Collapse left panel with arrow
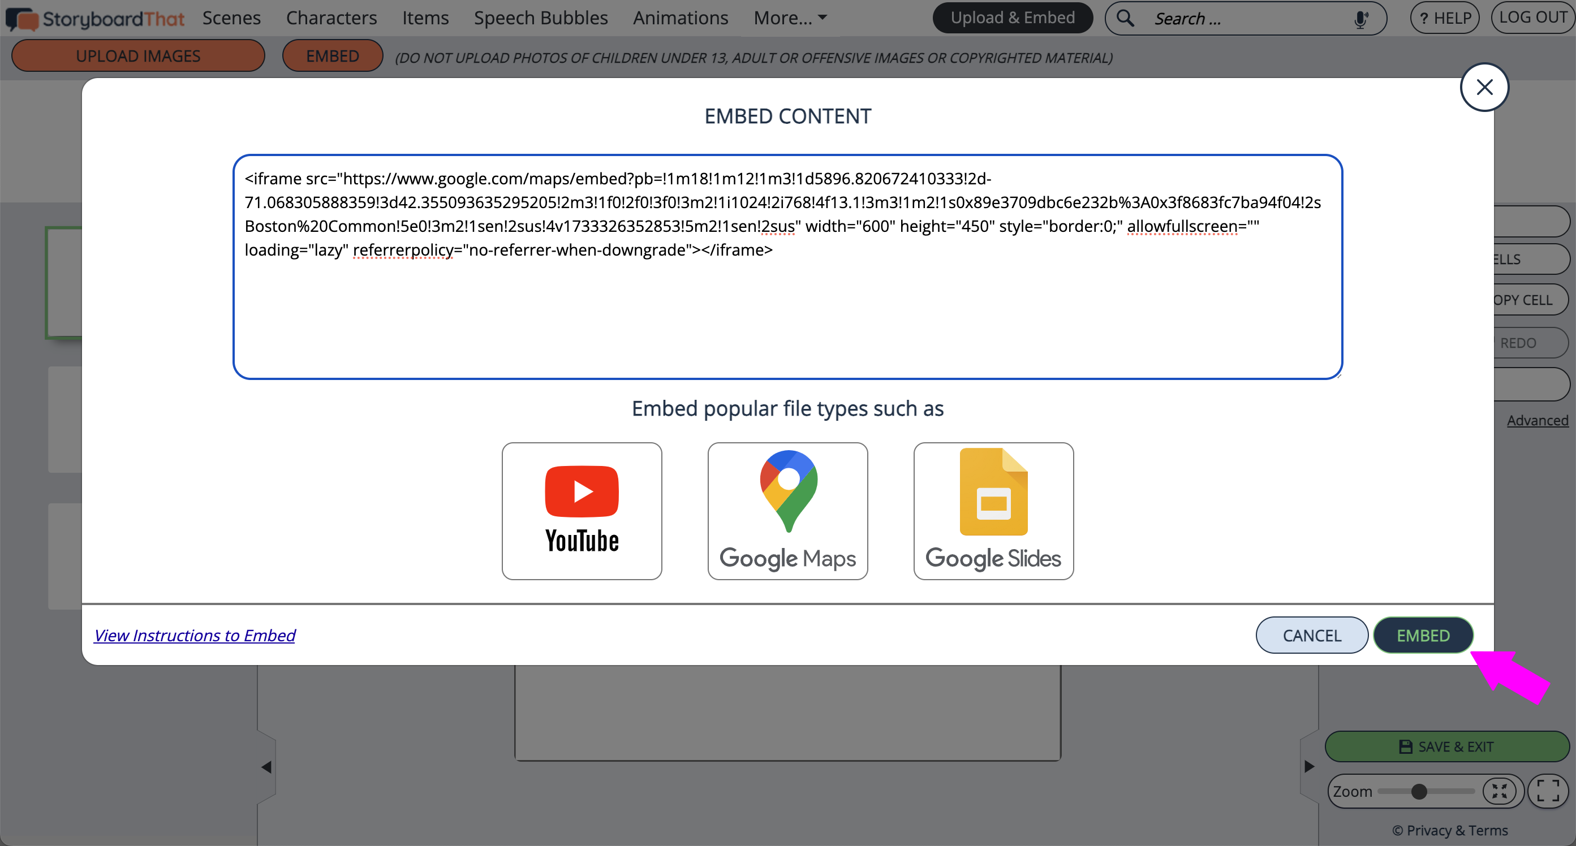 click(266, 766)
